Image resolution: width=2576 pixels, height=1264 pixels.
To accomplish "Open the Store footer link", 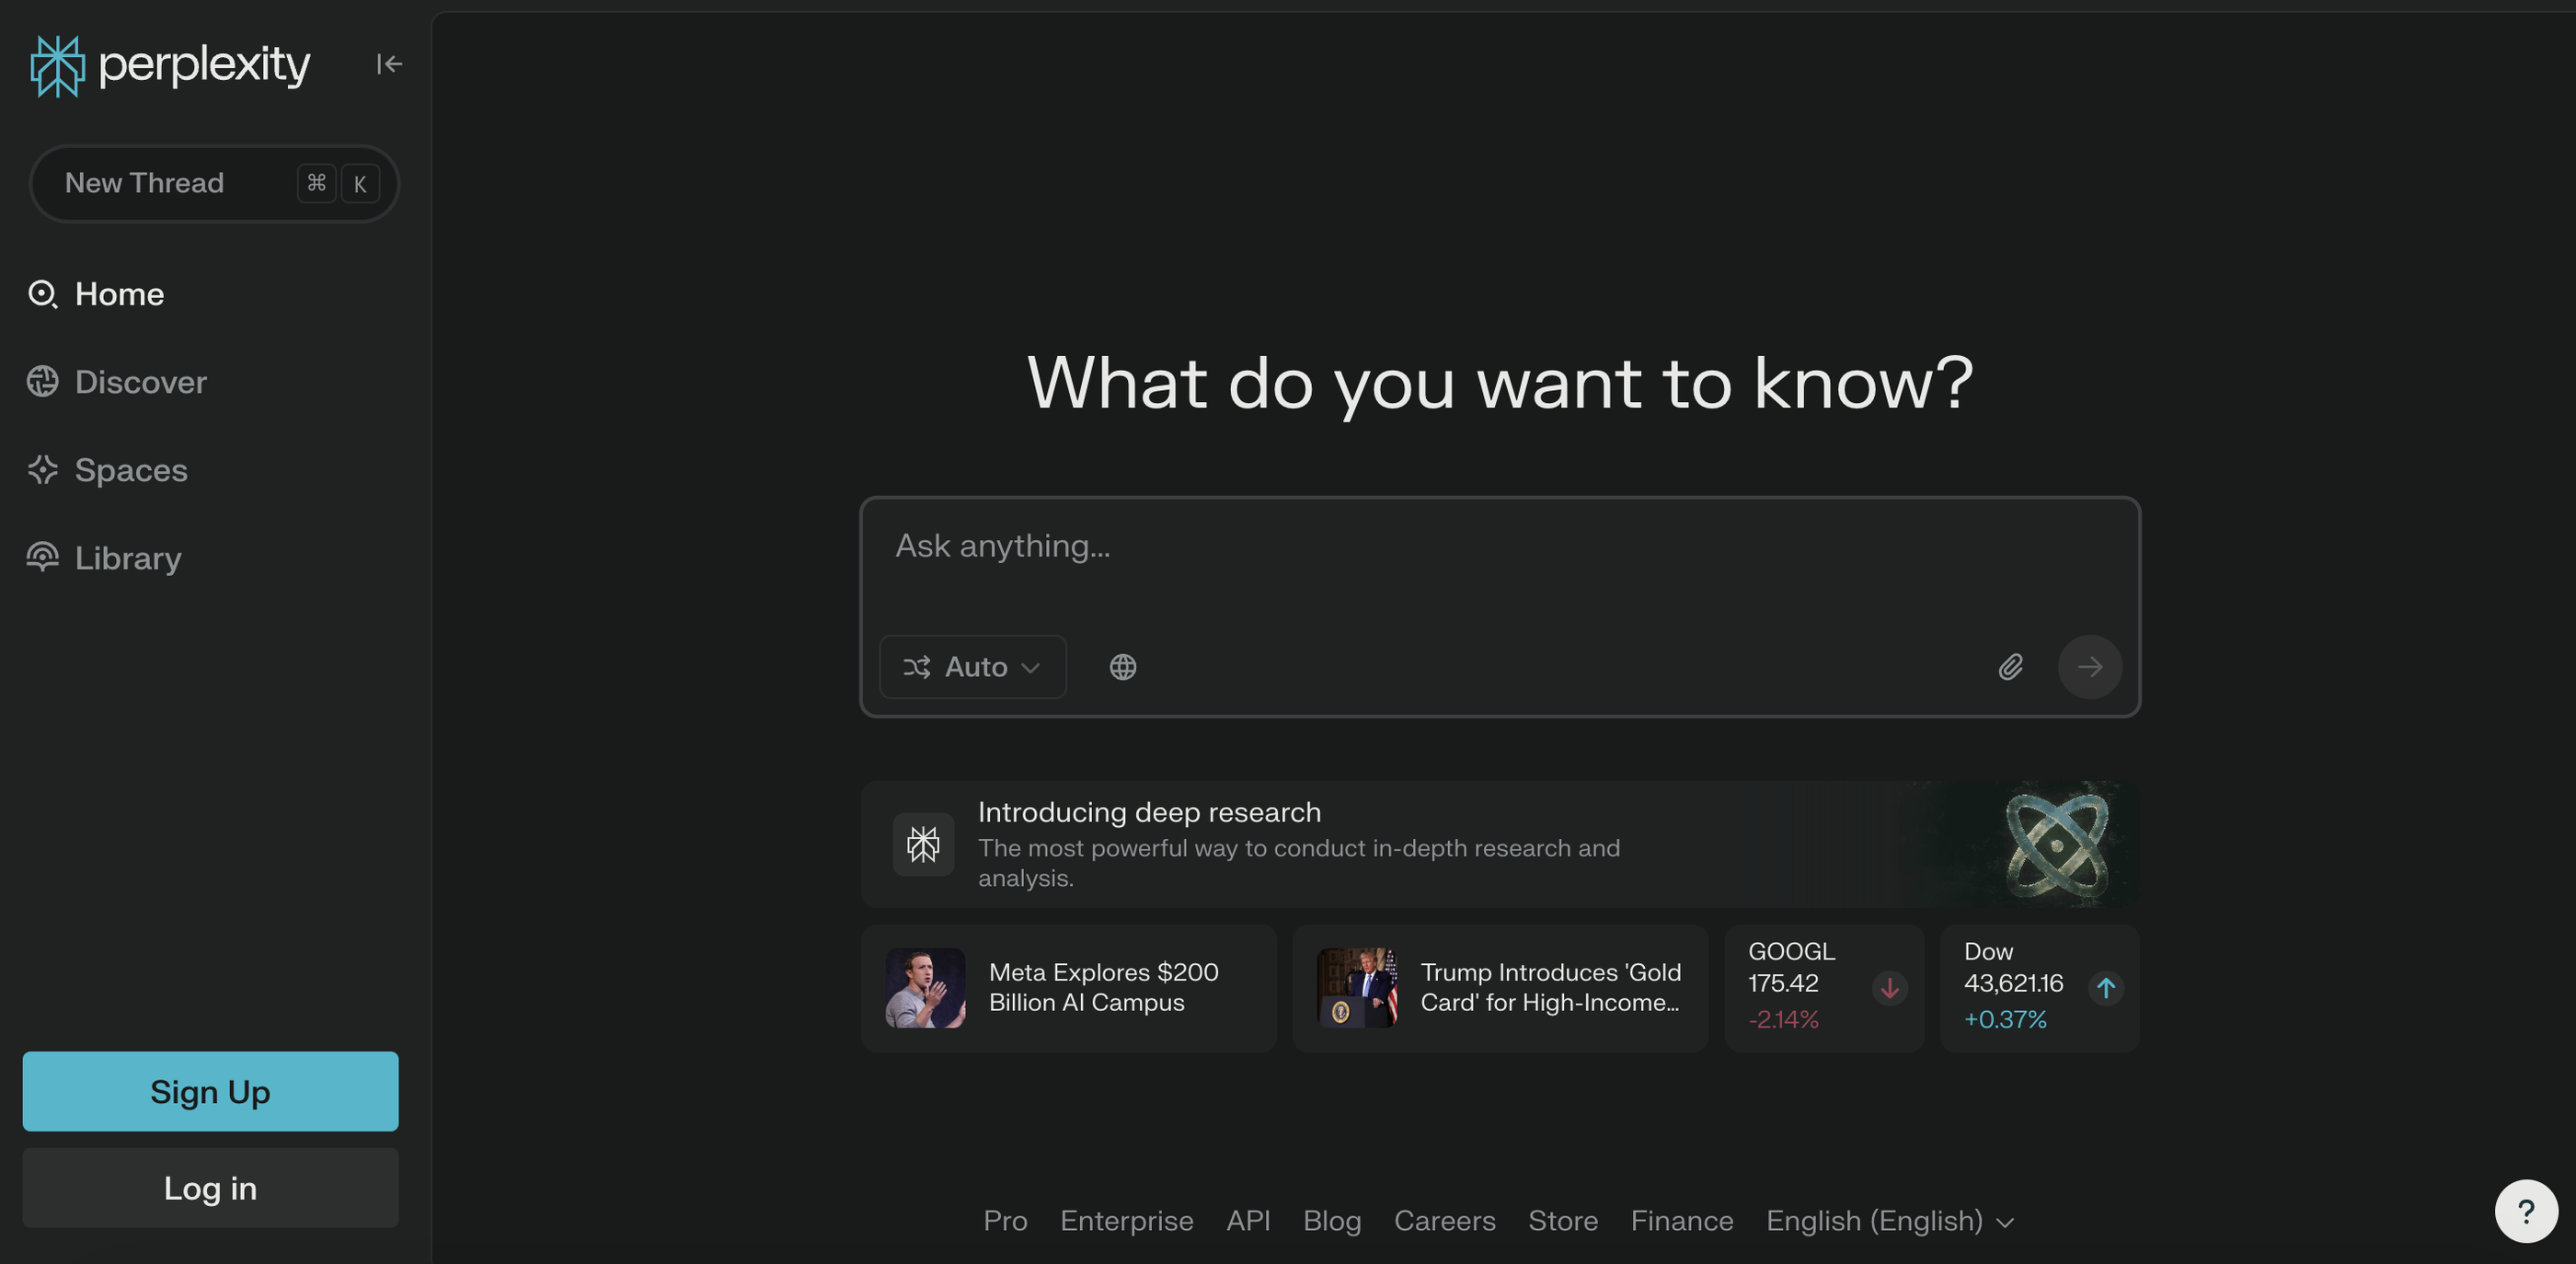I will tap(1563, 1221).
